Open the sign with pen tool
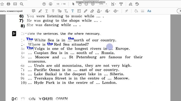This screenshot has width=181, height=101. click(131, 4)
